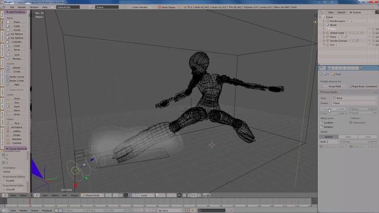The image size is (379, 213).
Task: Add a Spot lamp
Action: (x=17, y=106)
